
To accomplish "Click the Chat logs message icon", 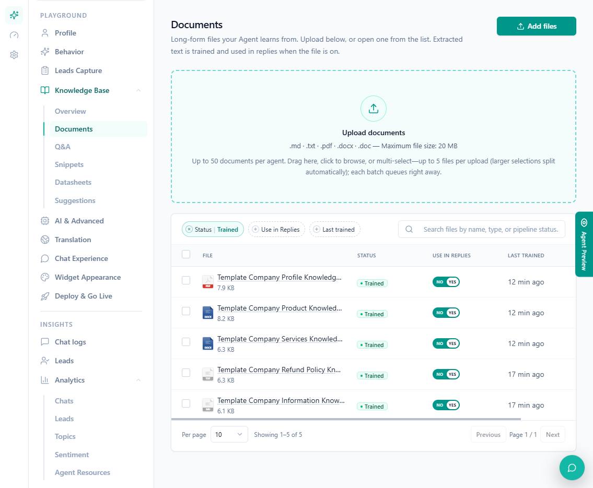I will [x=45, y=342].
